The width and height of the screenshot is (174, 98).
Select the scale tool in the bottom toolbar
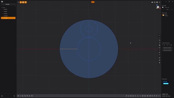(23, 96)
